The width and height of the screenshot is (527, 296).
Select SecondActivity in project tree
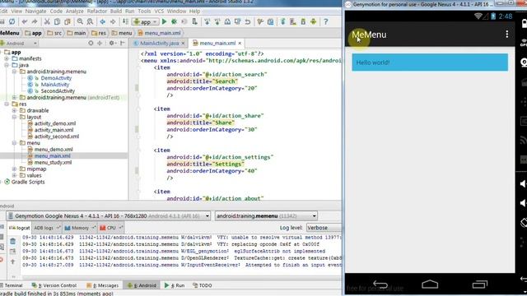pos(58,91)
